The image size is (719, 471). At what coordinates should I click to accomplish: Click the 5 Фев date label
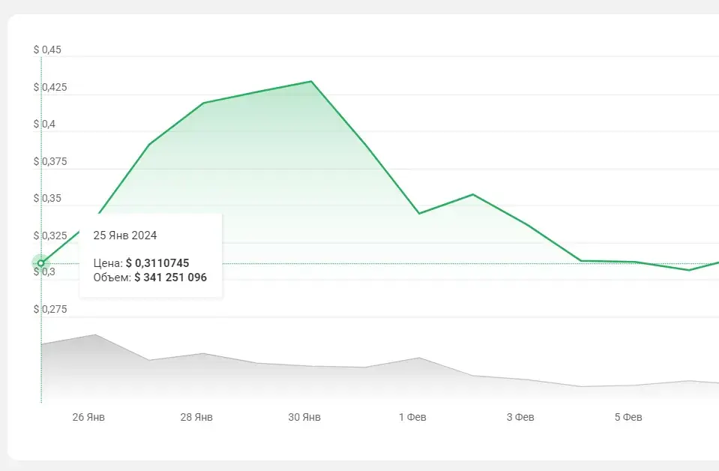click(x=628, y=417)
